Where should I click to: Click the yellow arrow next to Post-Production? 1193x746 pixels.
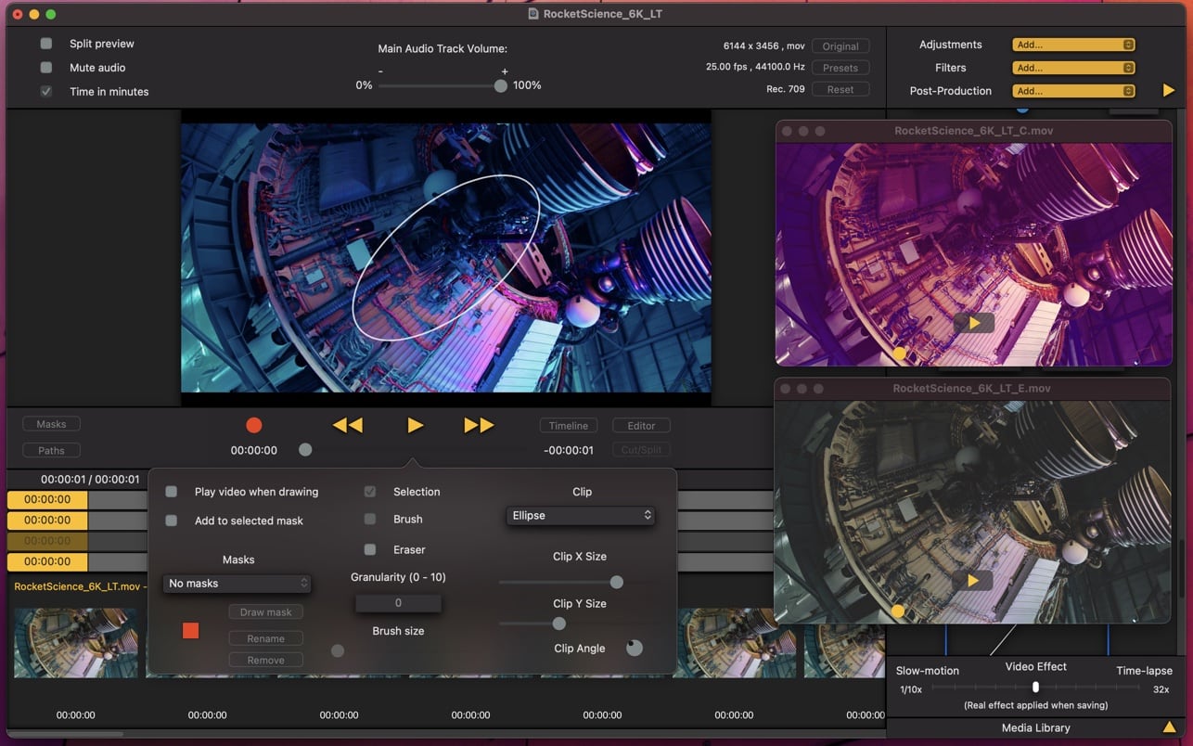(x=1168, y=91)
